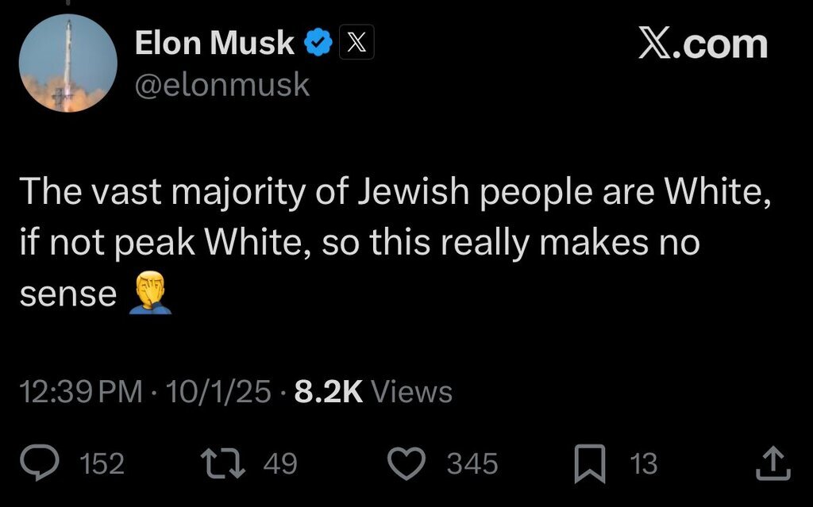Click the X.com logo watermark
The height and width of the screenshot is (507, 813).
point(703,44)
